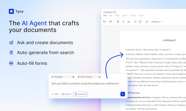Image resolution: width=186 pixels, height=111 pixels.
Task: Click the Ask and create documents icon
Action: pos(11,43)
